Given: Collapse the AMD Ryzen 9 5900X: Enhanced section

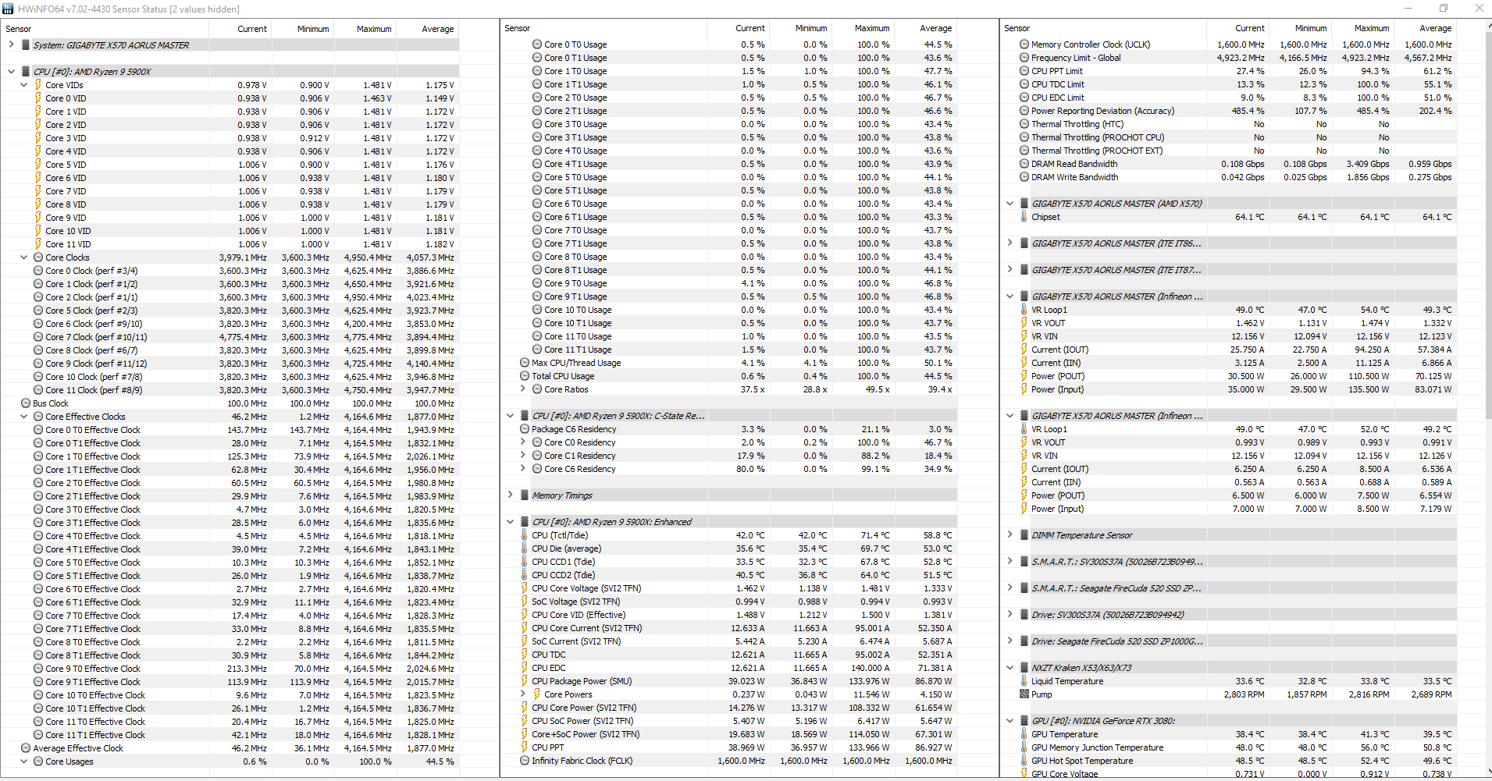Looking at the screenshot, I should coord(511,522).
